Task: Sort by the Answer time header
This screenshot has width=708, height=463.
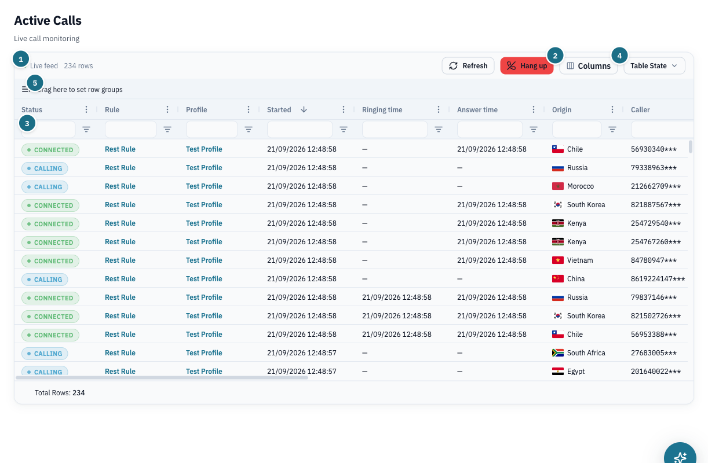Action: coord(477,109)
